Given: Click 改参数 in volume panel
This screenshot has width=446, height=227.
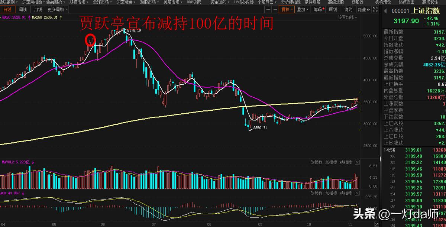Looking at the screenshot, I should tap(316, 162).
